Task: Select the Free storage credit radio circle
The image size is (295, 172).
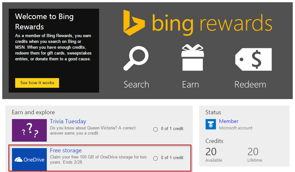Action: tap(156, 158)
